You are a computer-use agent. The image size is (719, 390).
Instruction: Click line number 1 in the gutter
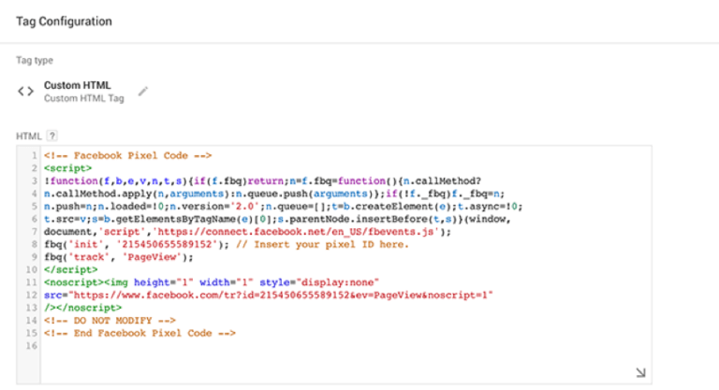[x=34, y=155]
